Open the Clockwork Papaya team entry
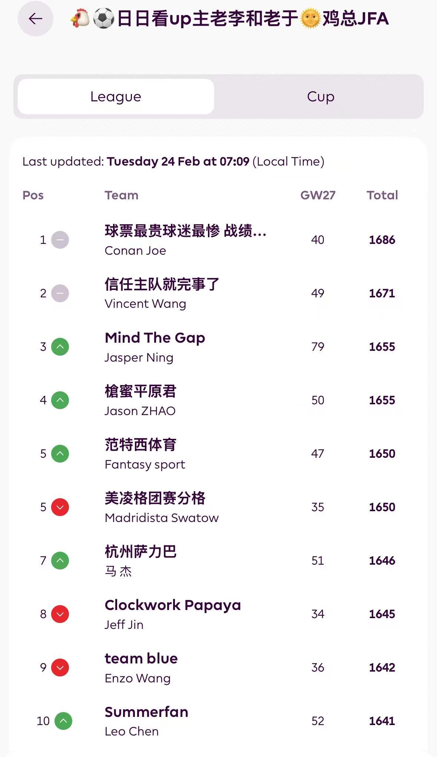 173,605
